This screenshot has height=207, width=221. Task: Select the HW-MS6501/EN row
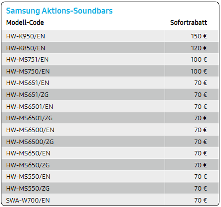(30, 106)
